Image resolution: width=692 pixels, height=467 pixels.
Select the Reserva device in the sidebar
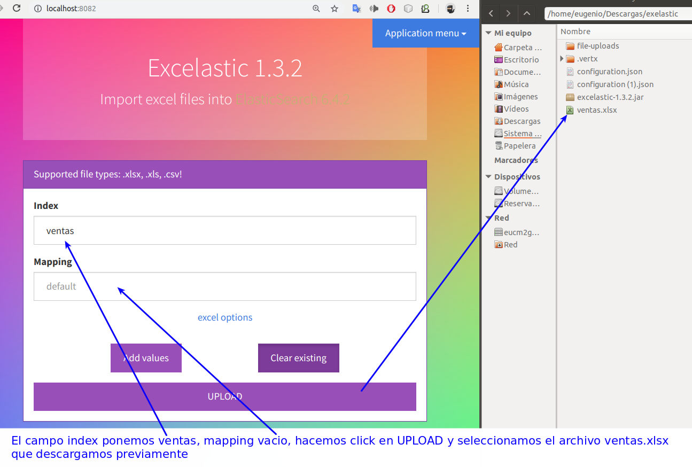[517, 204]
